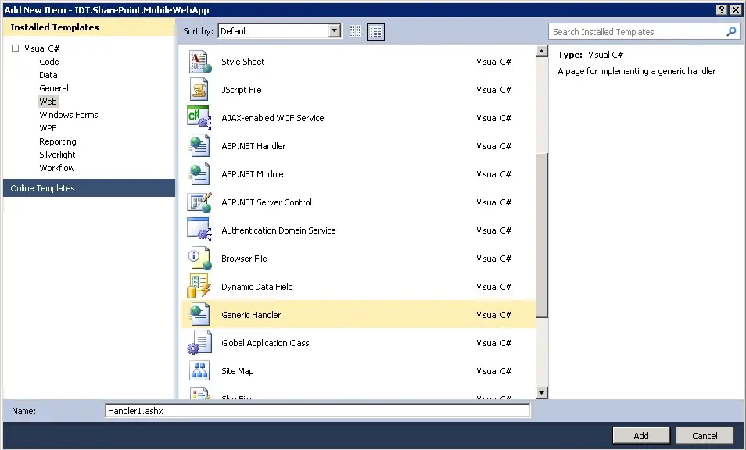This screenshot has width=746, height=450.
Task: Click the ASP.NET Server Control icon
Action: tap(199, 202)
